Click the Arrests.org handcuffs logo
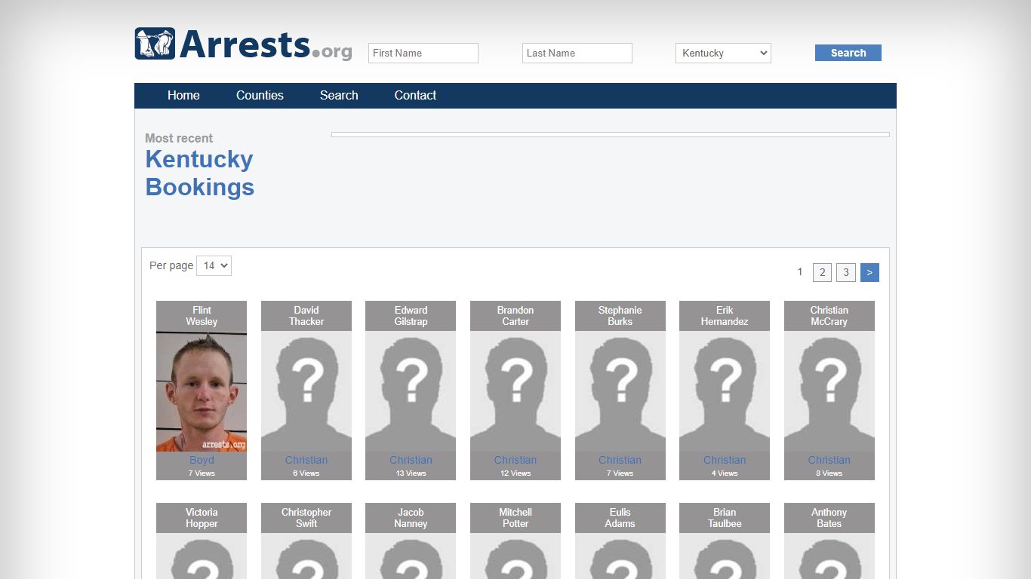1031x579 pixels. point(243,44)
